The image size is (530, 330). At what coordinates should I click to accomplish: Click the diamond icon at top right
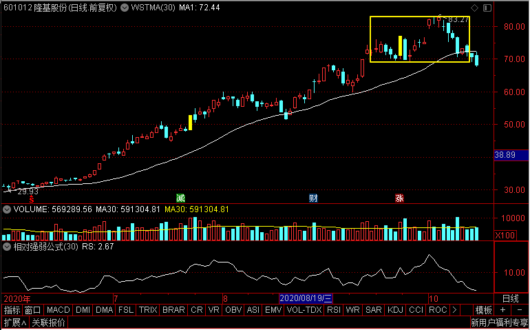[474, 8]
